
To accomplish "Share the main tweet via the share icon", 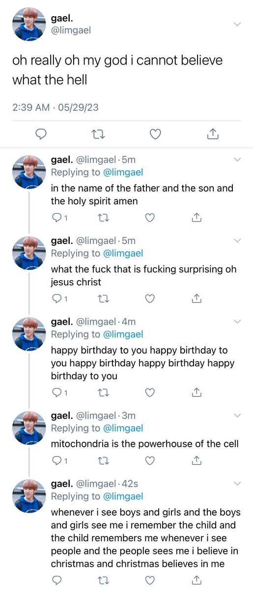I will point(213,133).
